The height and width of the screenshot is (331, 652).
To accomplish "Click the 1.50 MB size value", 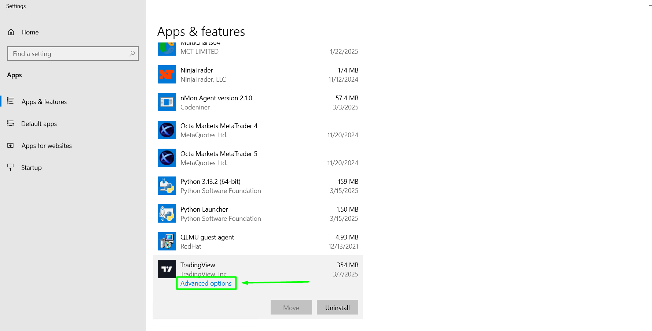I will click(x=347, y=209).
